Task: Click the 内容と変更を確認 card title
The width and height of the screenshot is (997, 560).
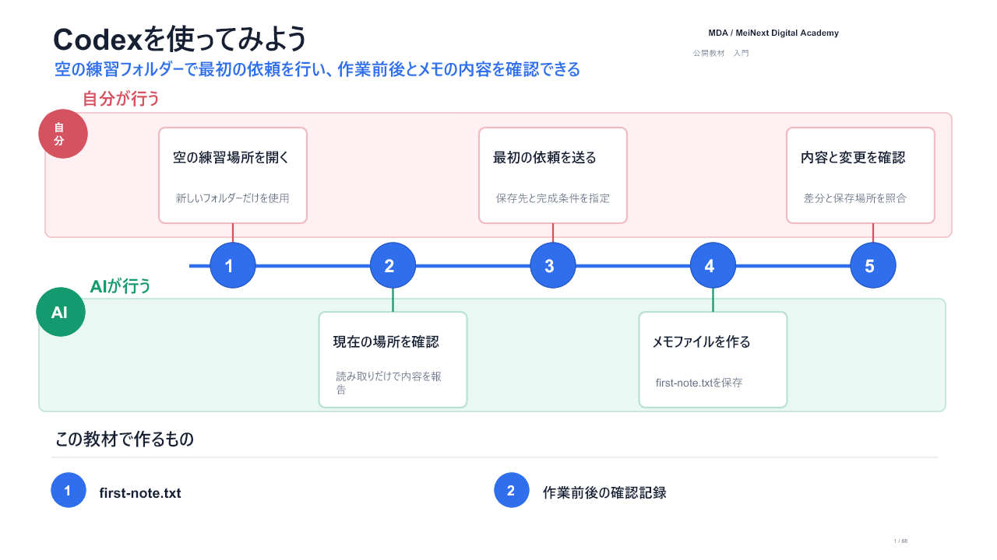Action: [853, 158]
